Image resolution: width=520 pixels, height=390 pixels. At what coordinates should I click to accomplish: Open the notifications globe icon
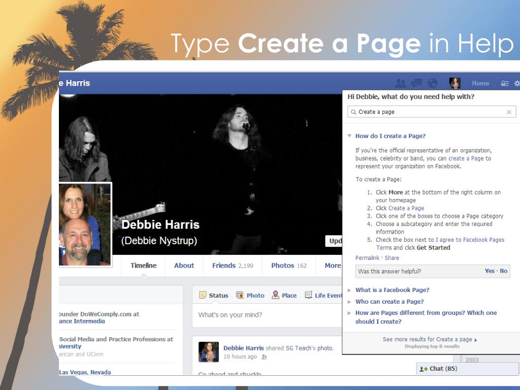tap(433, 83)
